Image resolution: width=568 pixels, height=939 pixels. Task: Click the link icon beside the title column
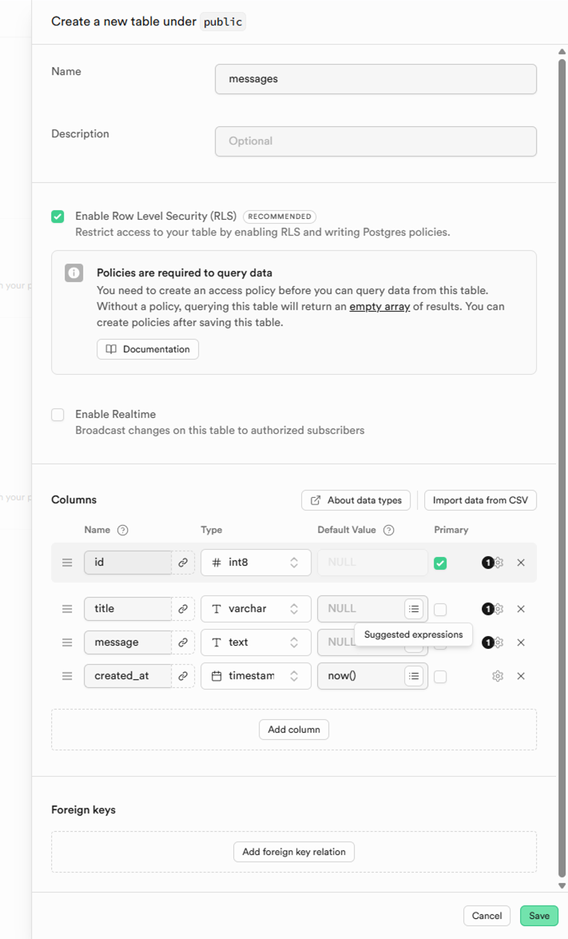click(183, 609)
